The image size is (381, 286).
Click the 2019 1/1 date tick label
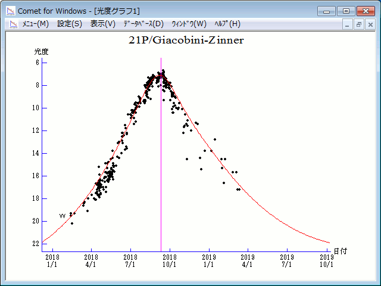point(209,260)
